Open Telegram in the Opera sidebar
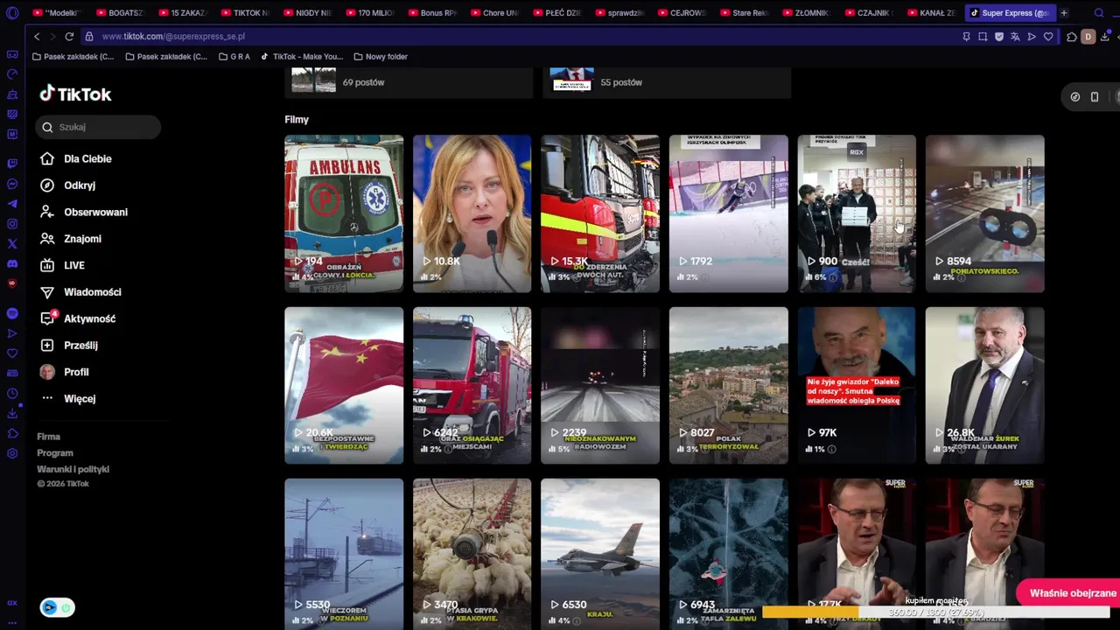1120x630 pixels. coord(12,204)
